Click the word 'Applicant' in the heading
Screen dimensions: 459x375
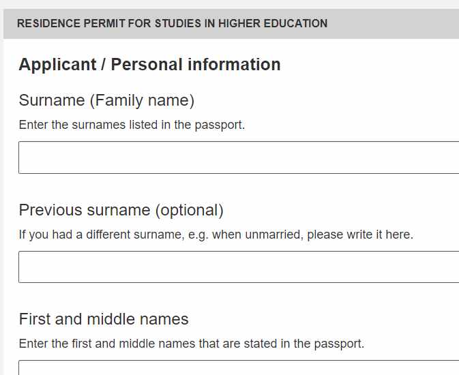[58, 64]
